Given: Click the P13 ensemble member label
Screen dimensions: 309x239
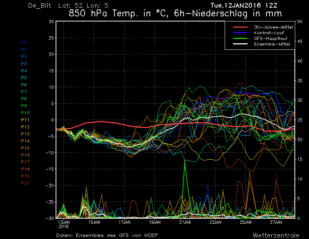Looking at the screenshot, I should (25, 134).
